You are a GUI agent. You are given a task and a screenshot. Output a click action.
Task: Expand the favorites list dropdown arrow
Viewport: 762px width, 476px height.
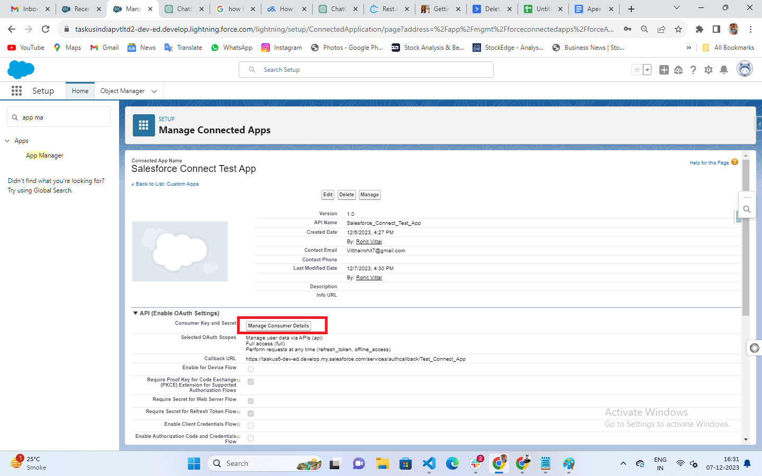[647, 70]
